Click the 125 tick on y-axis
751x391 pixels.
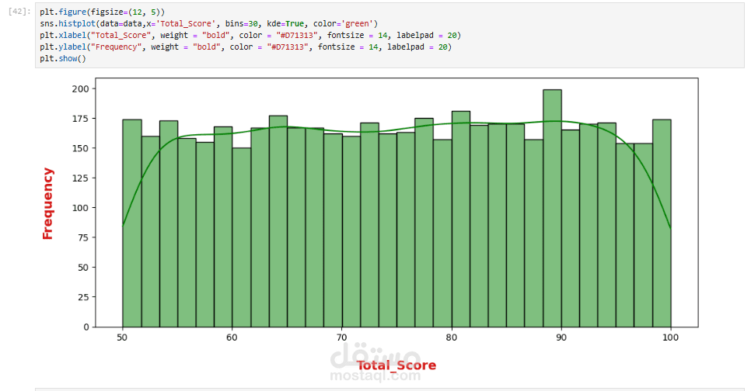click(81, 178)
